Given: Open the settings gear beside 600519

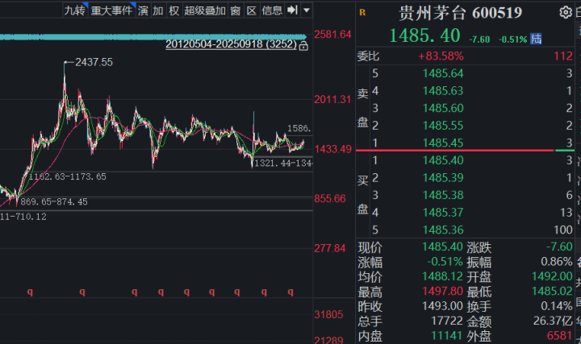Looking at the screenshot, I should point(566,13).
